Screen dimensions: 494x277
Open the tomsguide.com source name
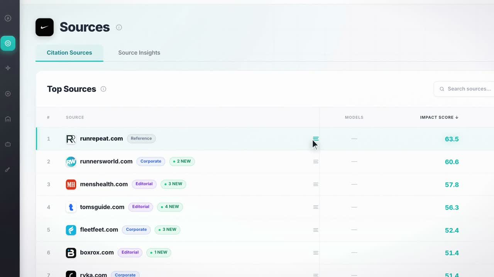tap(102, 207)
